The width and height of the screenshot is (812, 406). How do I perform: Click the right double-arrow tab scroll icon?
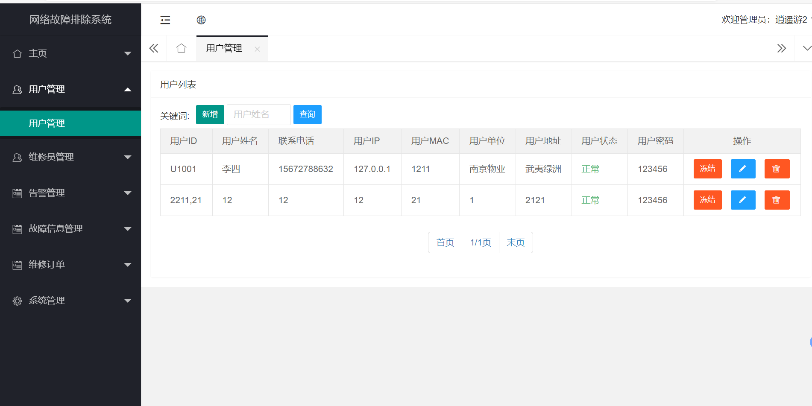pos(782,48)
